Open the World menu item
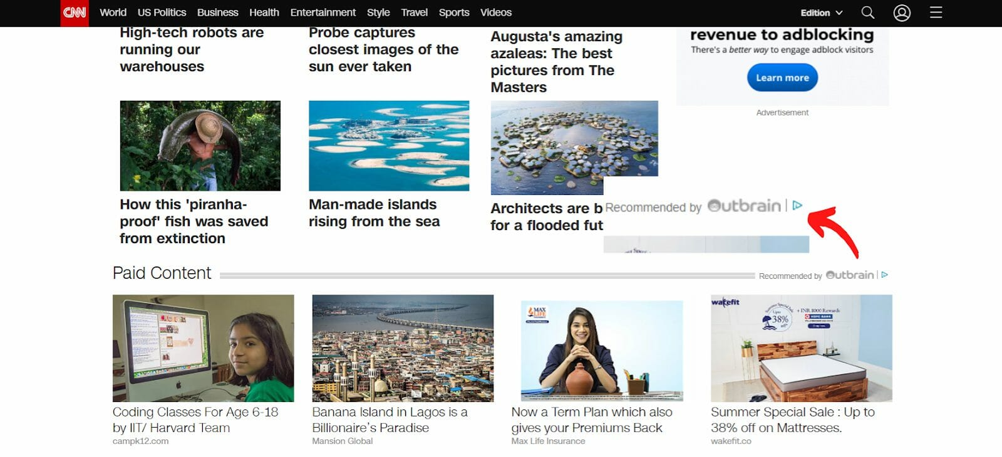The width and height of the screenshot is (1002, 457). point(113,13)
